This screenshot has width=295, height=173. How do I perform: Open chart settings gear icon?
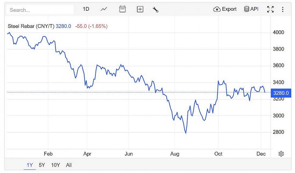(x=281, y=154)
